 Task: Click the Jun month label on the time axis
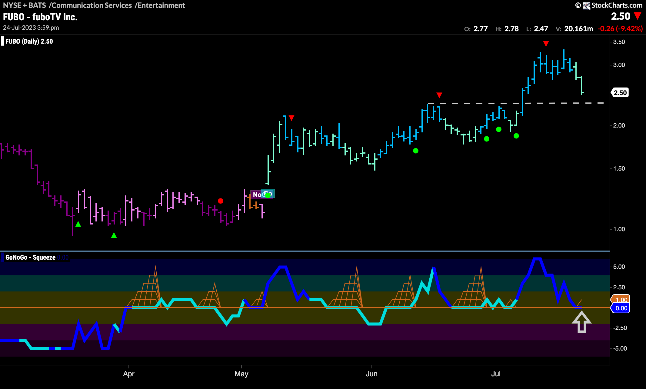point(372,374)
